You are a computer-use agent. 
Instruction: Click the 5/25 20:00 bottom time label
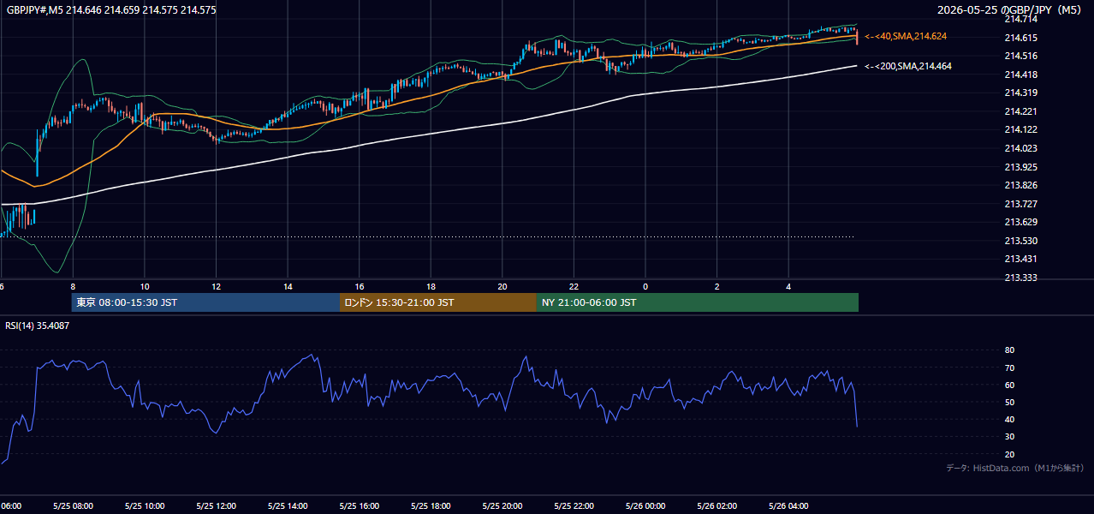[502, 506]
